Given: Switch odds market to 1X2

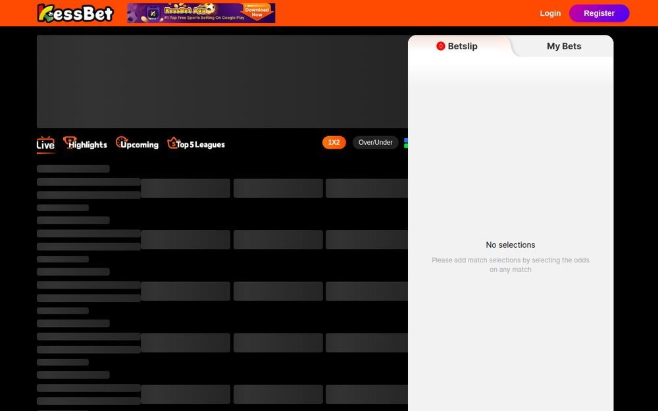Looking at the screenshot, I should pos(334,143).
